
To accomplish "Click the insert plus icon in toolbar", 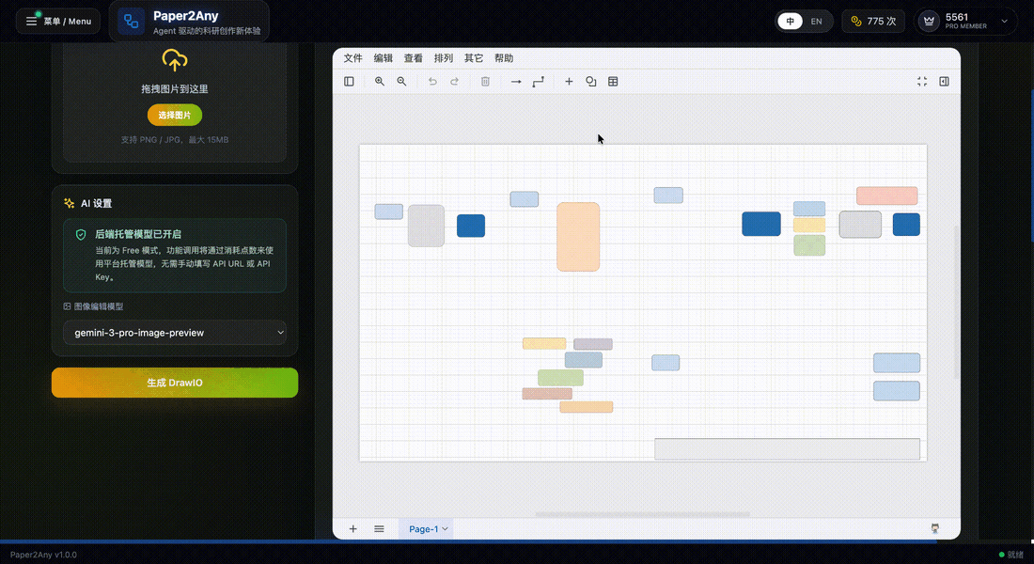I will point(569,82).
